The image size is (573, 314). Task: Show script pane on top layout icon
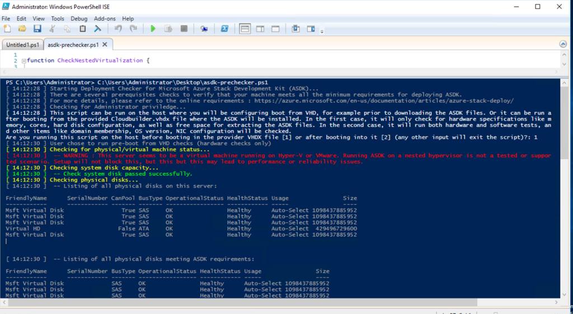click(245, 29)
